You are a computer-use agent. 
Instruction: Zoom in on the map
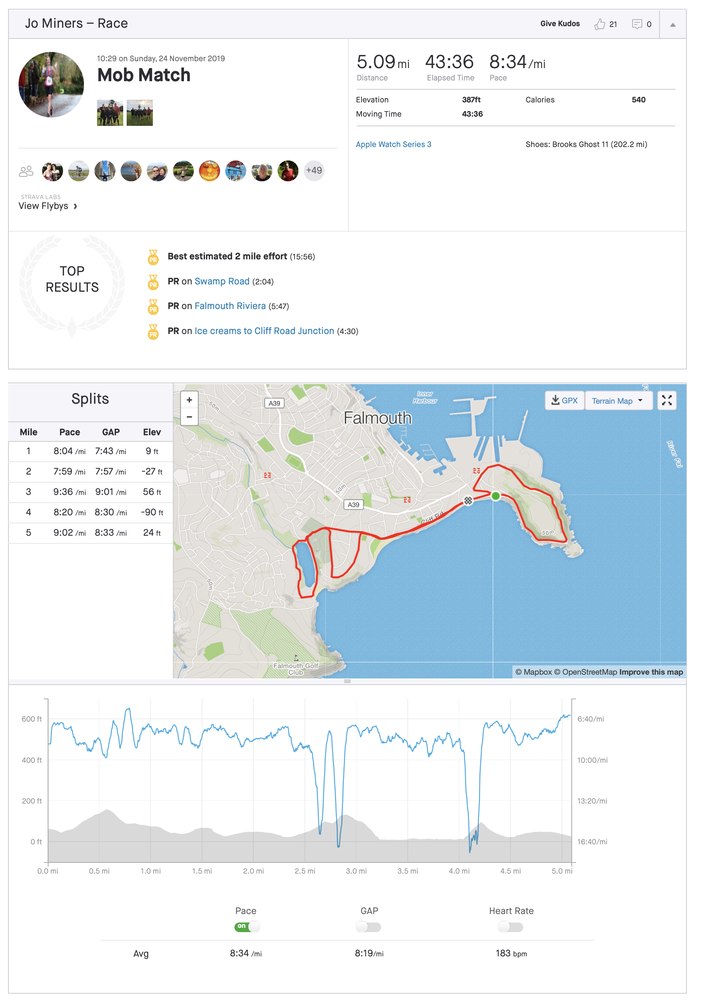(x=189, y=400)
